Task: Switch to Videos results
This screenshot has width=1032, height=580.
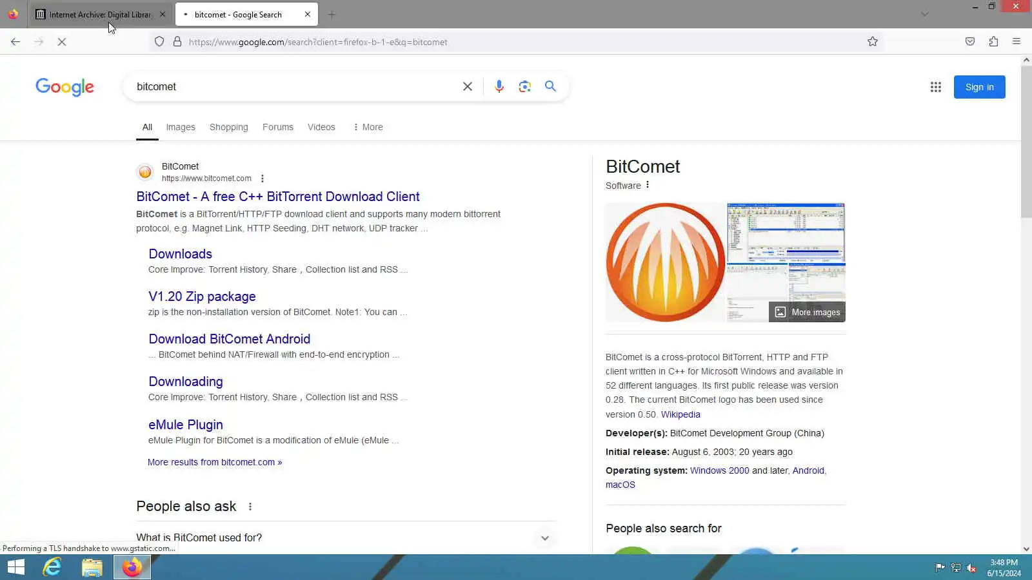Action: point(321,127)
